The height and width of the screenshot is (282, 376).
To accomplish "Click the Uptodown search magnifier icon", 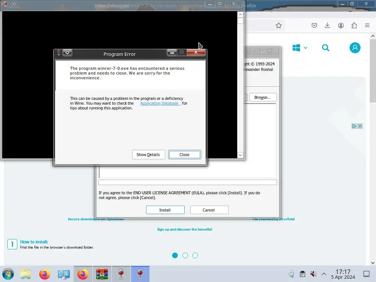I will point(325,48).
